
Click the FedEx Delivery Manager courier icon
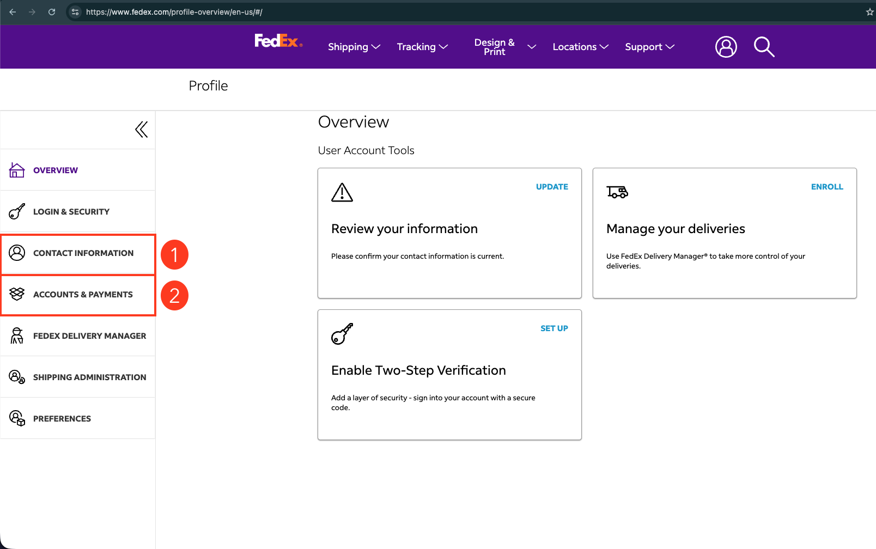[x=17, y=335]
